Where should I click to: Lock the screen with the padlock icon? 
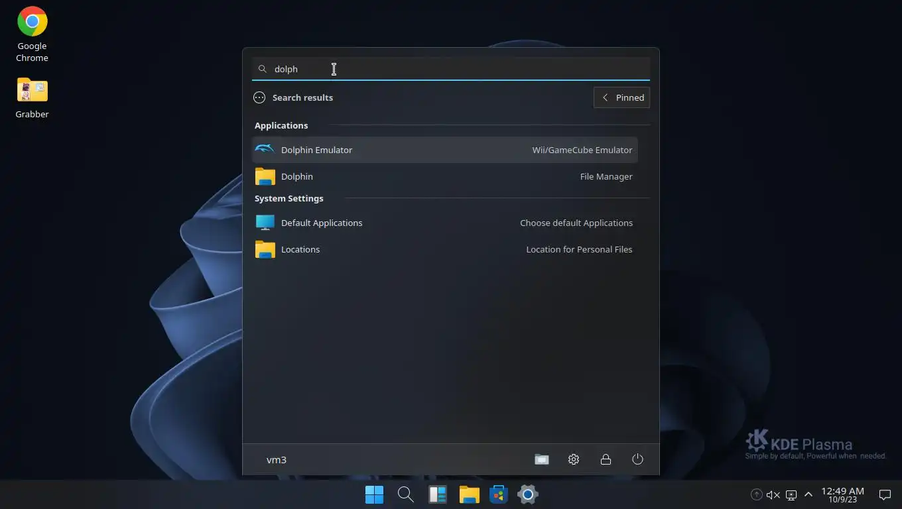[x=606, y=459]
